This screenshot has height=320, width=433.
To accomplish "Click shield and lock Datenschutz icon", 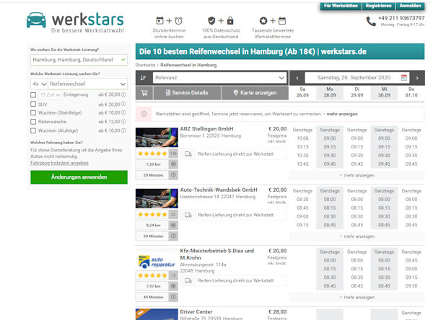I will 221,21.
